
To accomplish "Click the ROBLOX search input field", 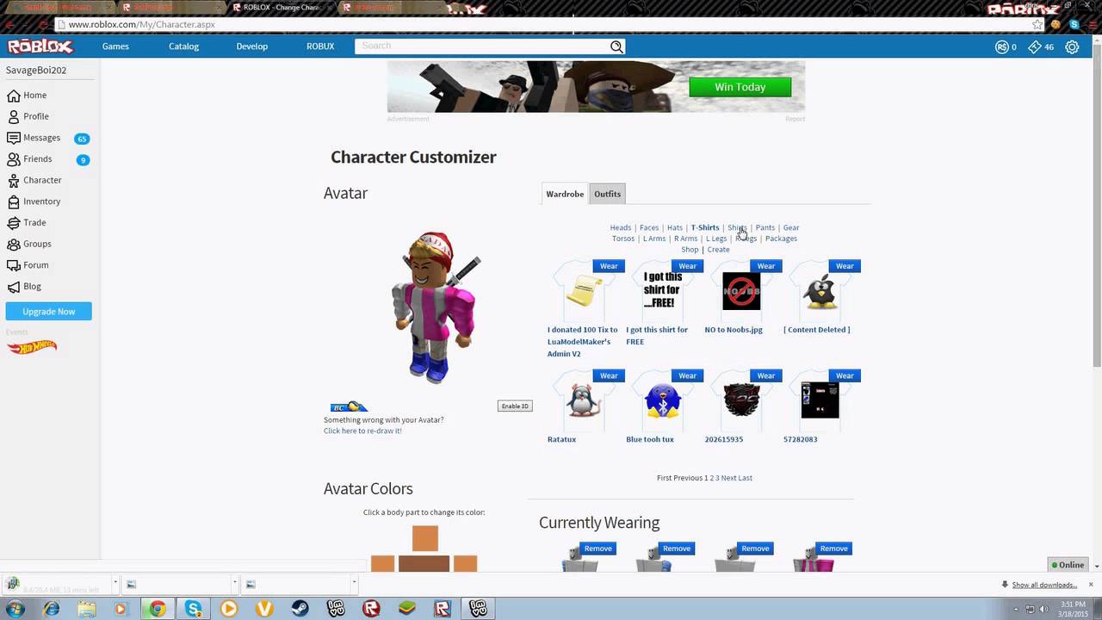I will tap(482, 46).
